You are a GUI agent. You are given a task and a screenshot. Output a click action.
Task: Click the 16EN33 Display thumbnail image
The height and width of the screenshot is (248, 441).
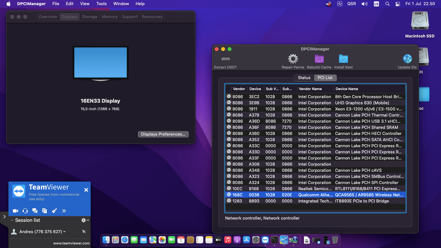tap(100, 63)
